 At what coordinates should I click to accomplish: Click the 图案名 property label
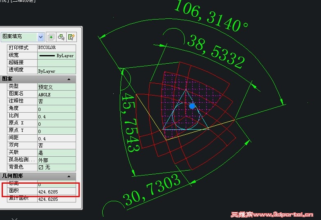[x=16, y=94]
